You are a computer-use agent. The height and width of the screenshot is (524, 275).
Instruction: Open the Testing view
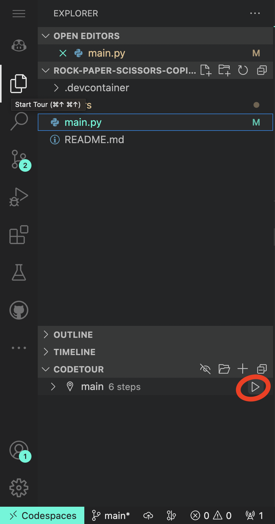[x=19, y=272]
